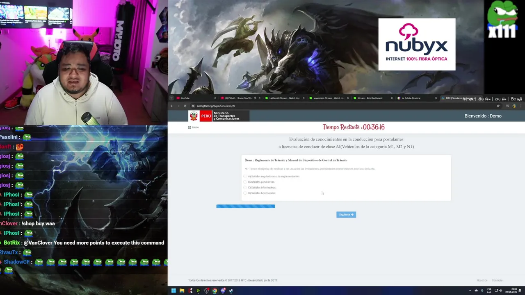The image size is (525, 295).
Task: Close the YouTube browser tab
Action: (x=215, y=98)
